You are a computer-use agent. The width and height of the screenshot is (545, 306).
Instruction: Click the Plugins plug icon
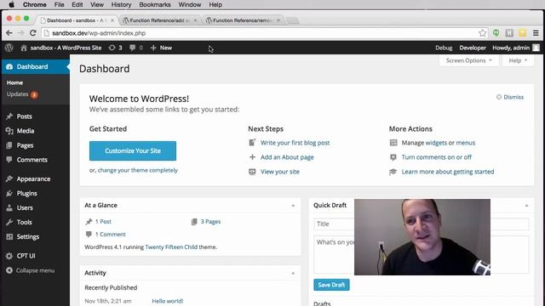(9, 193)
